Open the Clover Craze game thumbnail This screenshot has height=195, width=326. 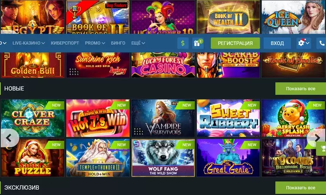coord(33,118)
